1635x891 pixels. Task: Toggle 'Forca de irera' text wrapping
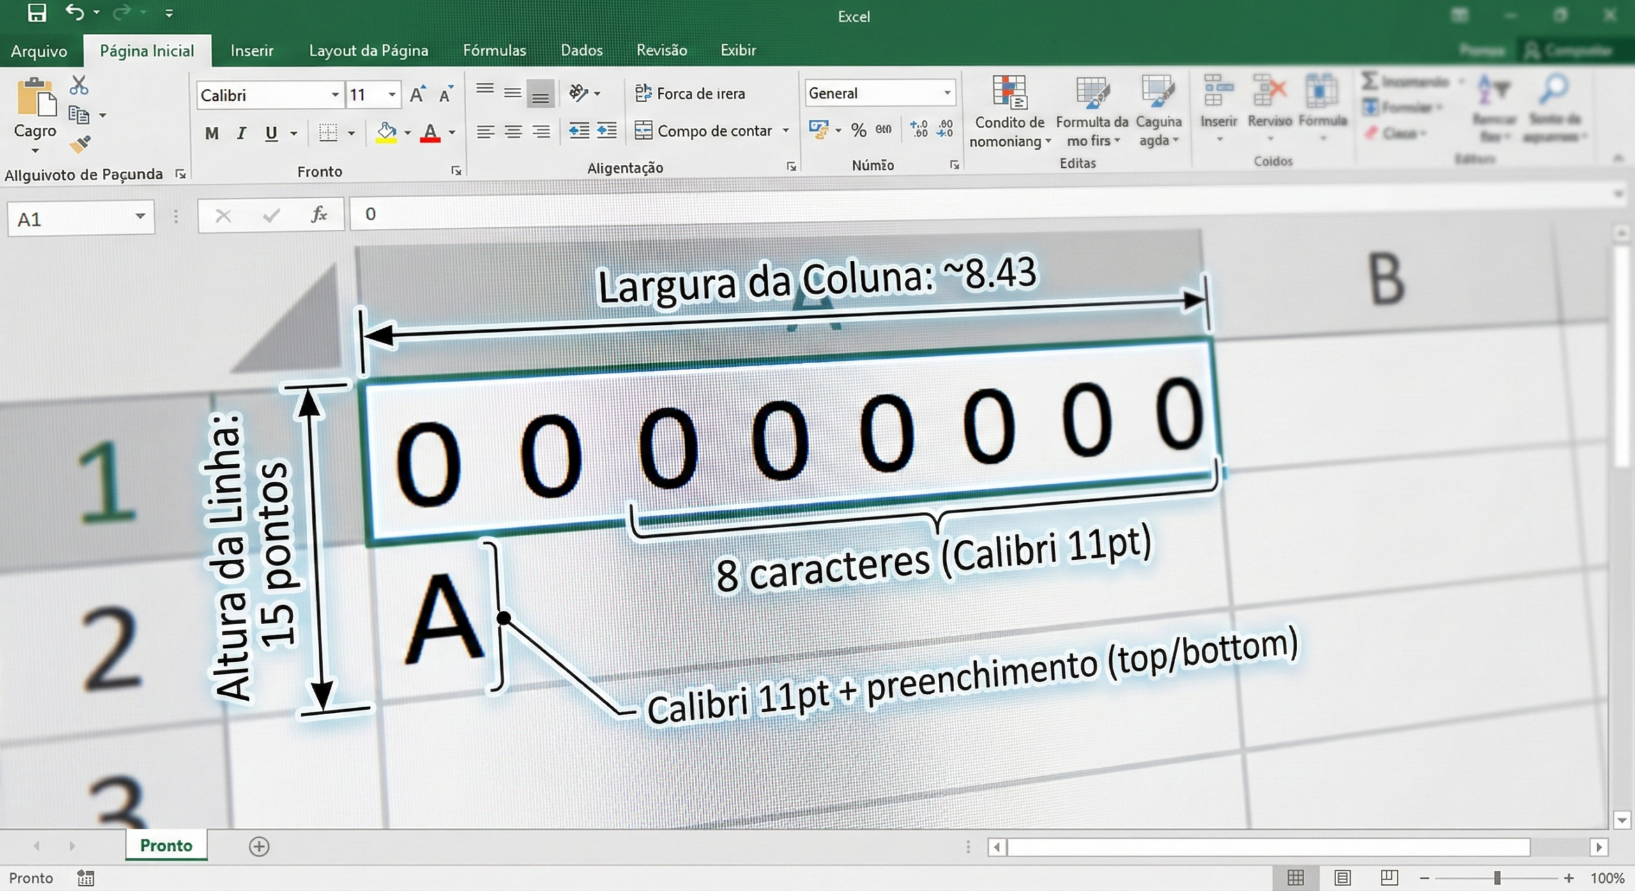point(692,93)
